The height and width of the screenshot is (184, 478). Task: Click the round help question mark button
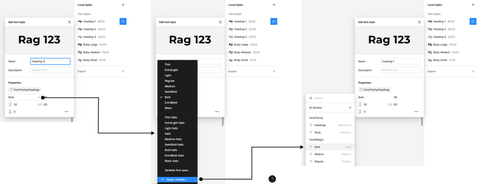click(x=272, y=179)
